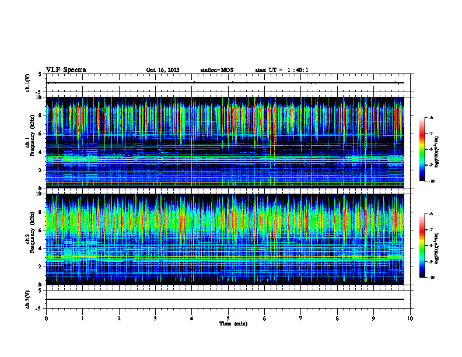Screen dimensions: 462x357
Task: Click the ch.1 spectrogram color bar
Action: pos(422,149)
